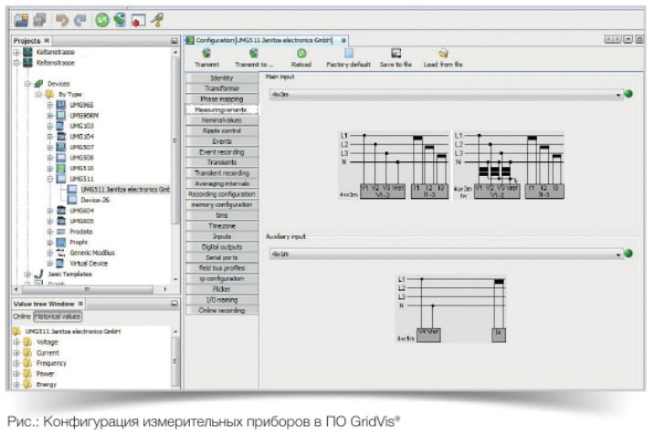This screenshot has height=445, width=654.
Task: Select Device-26 in the project tree
Action: click(x=95, y=200)
